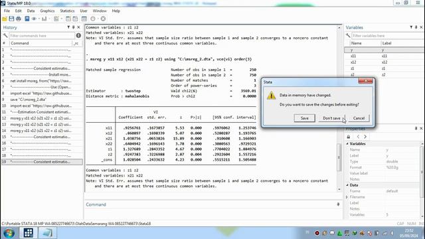The image size is (425, 239).
Task: Toggle the Properties lock icon
Action: click(349, 137)
